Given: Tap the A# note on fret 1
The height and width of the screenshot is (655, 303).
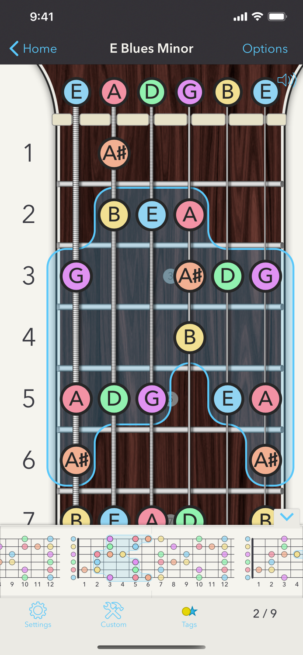Looking at the screenshot, I should pyautogui.click(x=114, y=153).
